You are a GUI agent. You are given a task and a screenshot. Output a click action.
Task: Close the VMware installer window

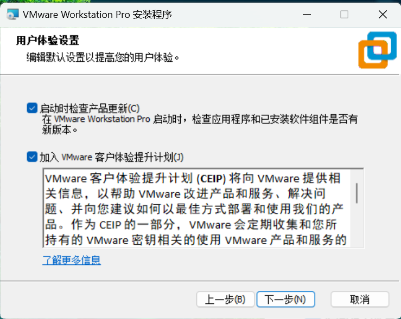(383, 15)
